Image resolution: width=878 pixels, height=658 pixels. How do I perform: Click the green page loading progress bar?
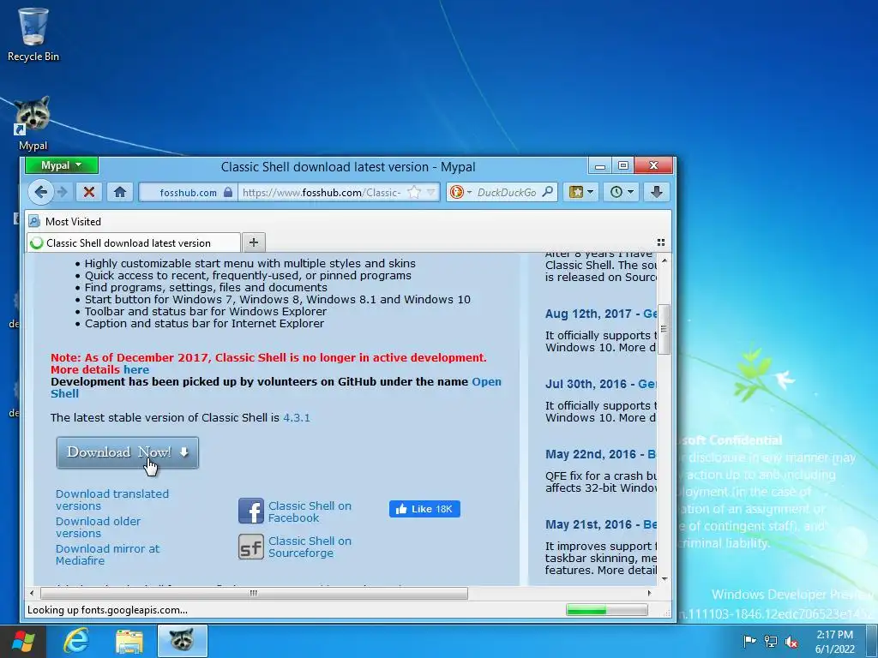tap(606, 610)
